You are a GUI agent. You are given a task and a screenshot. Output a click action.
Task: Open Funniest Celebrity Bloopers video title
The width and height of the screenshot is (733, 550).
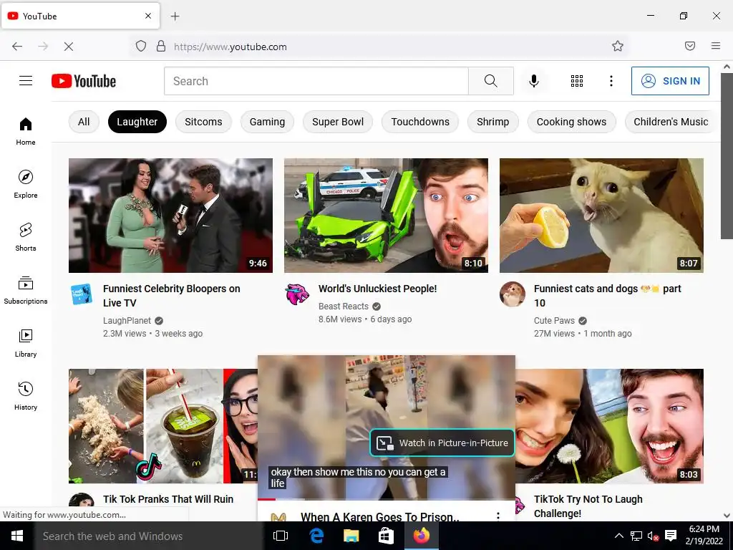pos(172,296)
